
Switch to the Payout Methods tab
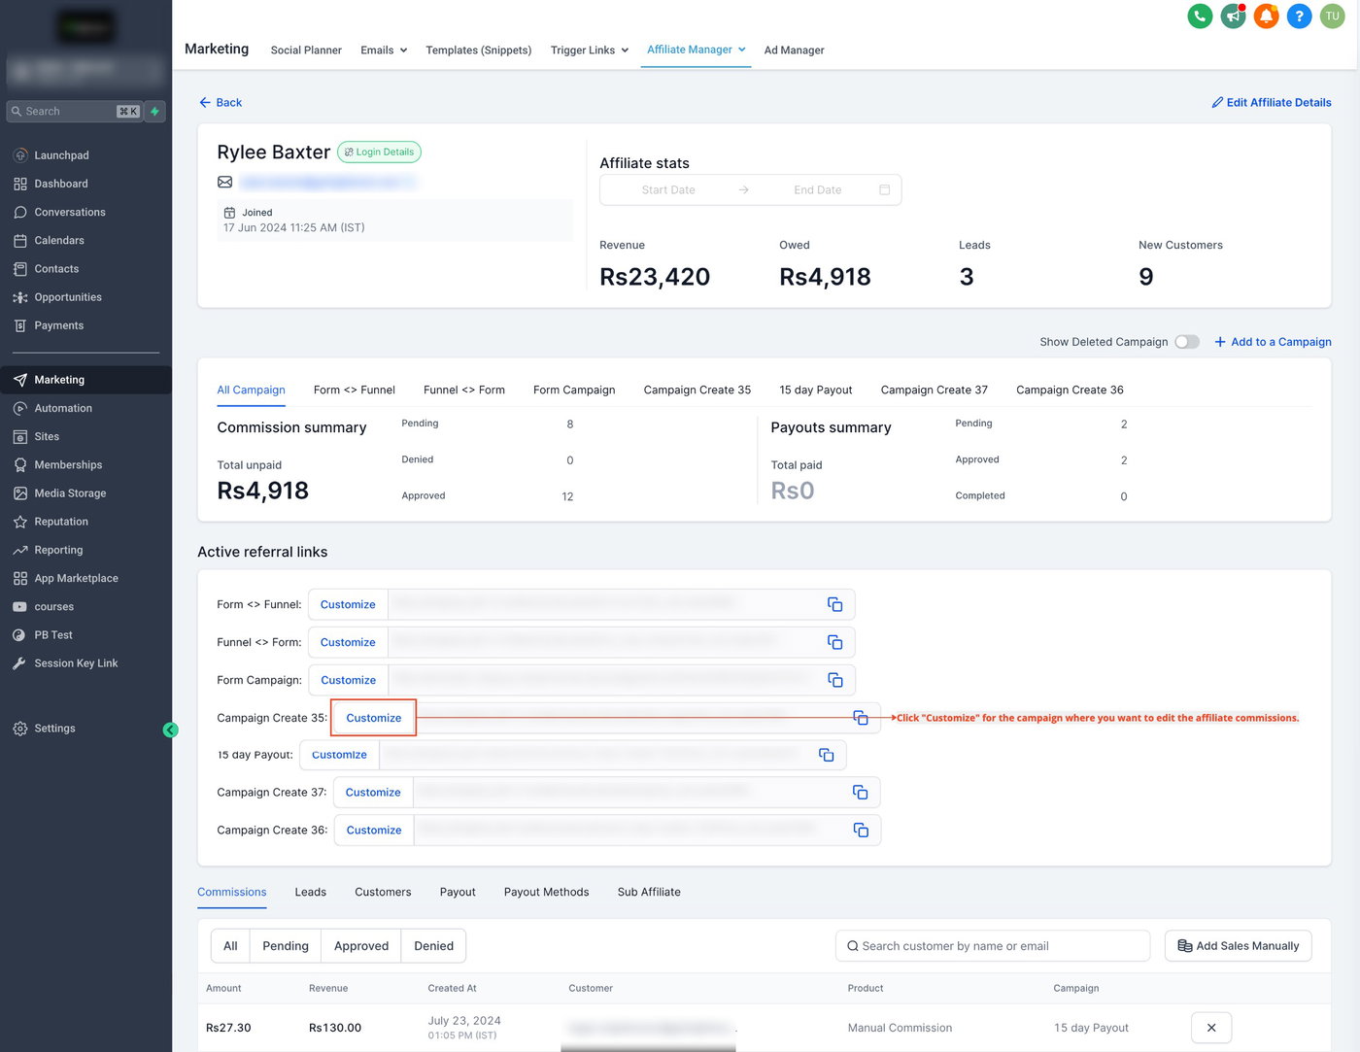point(546,892)
